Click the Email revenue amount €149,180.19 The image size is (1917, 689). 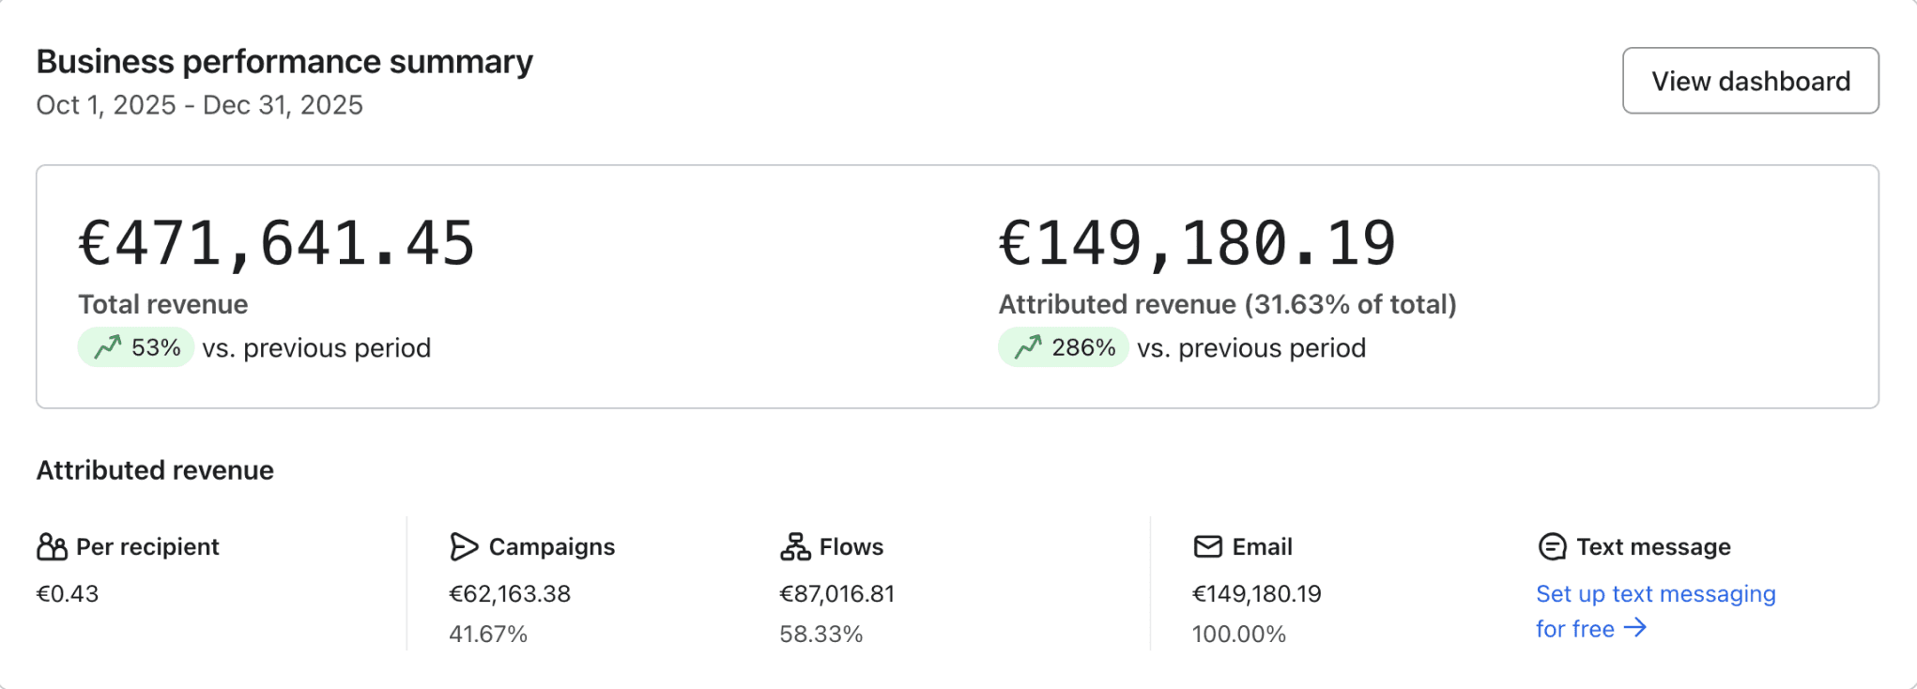(1256, 594)
